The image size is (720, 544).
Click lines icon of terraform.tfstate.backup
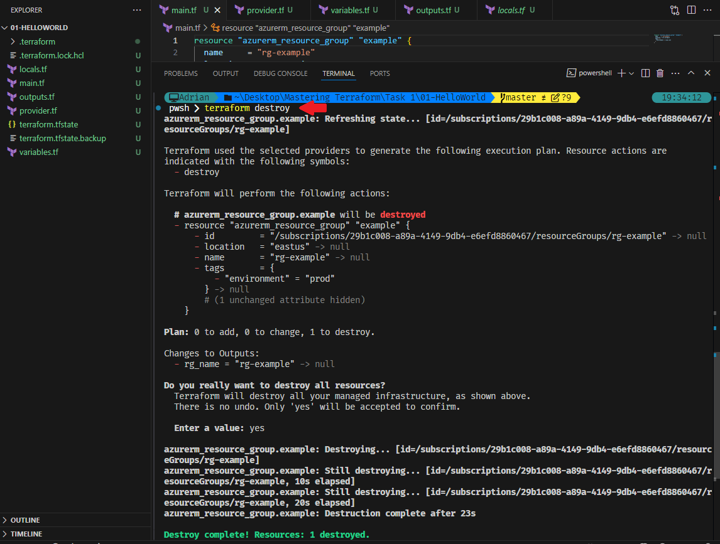[x=13, y=138]
